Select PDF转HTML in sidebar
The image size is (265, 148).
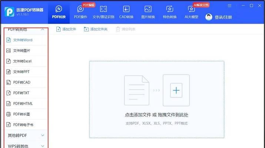[26, 104]
